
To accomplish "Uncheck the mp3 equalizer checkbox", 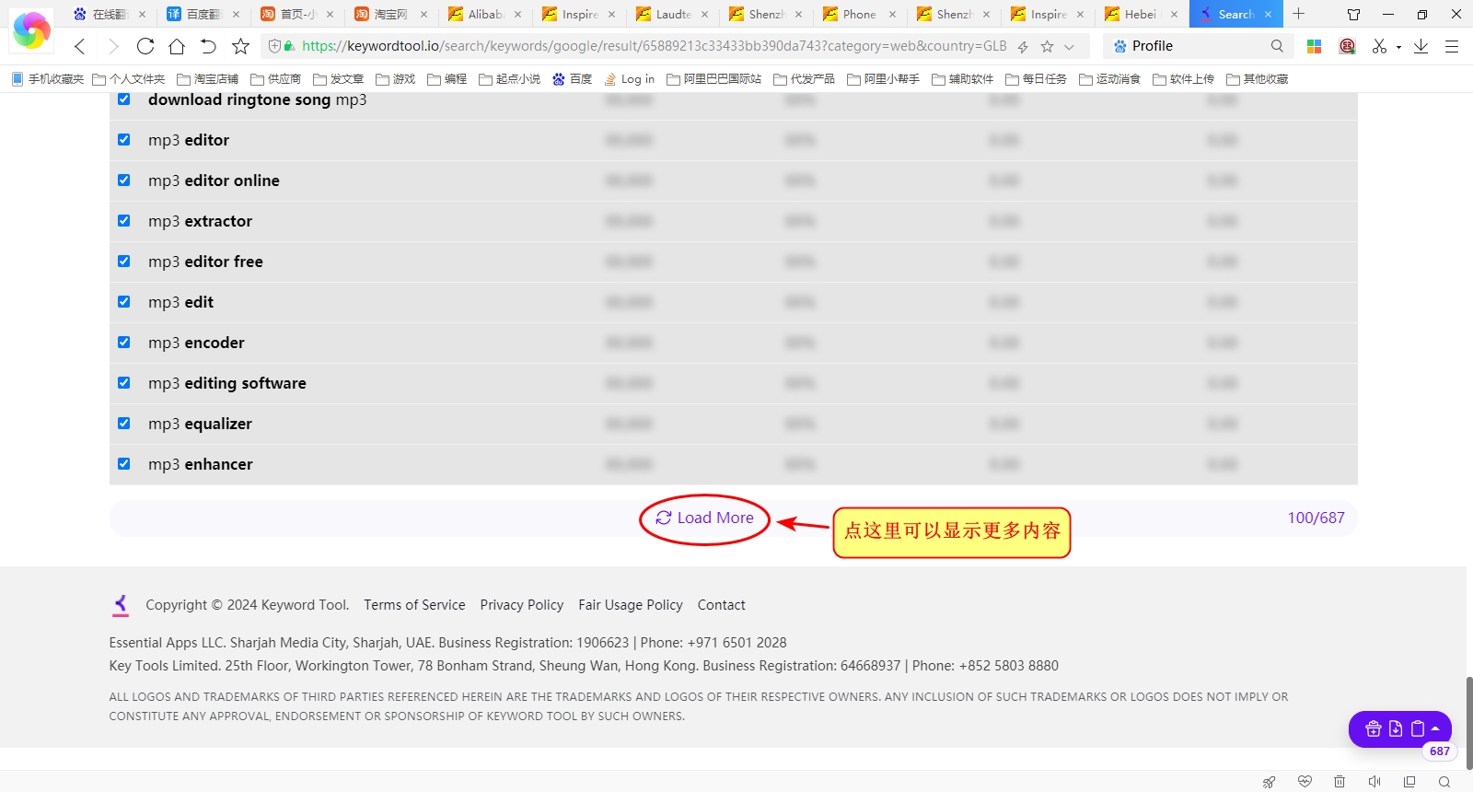I will [x=124, y=424].
